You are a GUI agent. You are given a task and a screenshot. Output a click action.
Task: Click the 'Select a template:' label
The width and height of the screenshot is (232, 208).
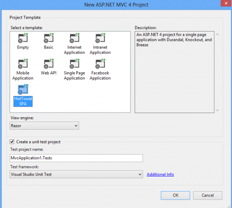click(x=26, y=28)
